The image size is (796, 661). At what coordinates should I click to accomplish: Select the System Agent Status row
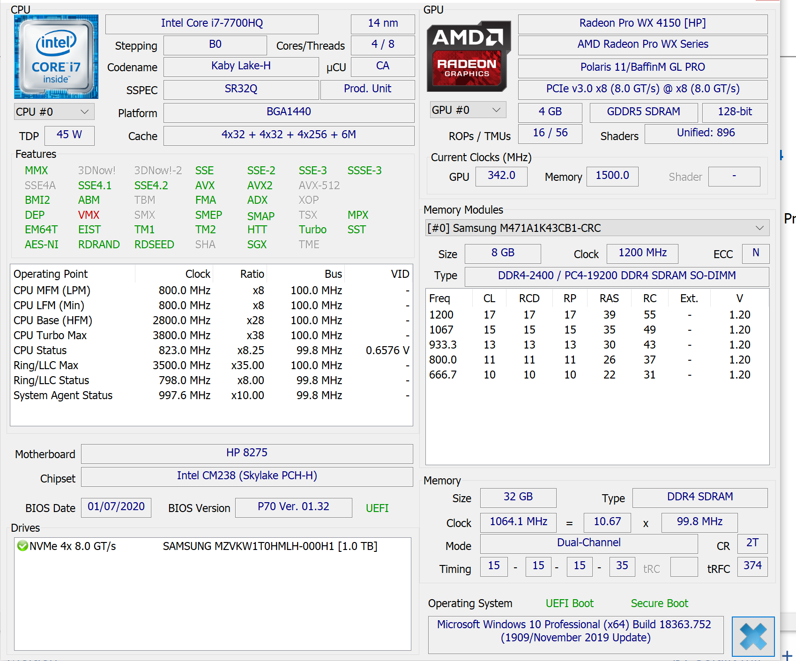click(x=211, y=395)
